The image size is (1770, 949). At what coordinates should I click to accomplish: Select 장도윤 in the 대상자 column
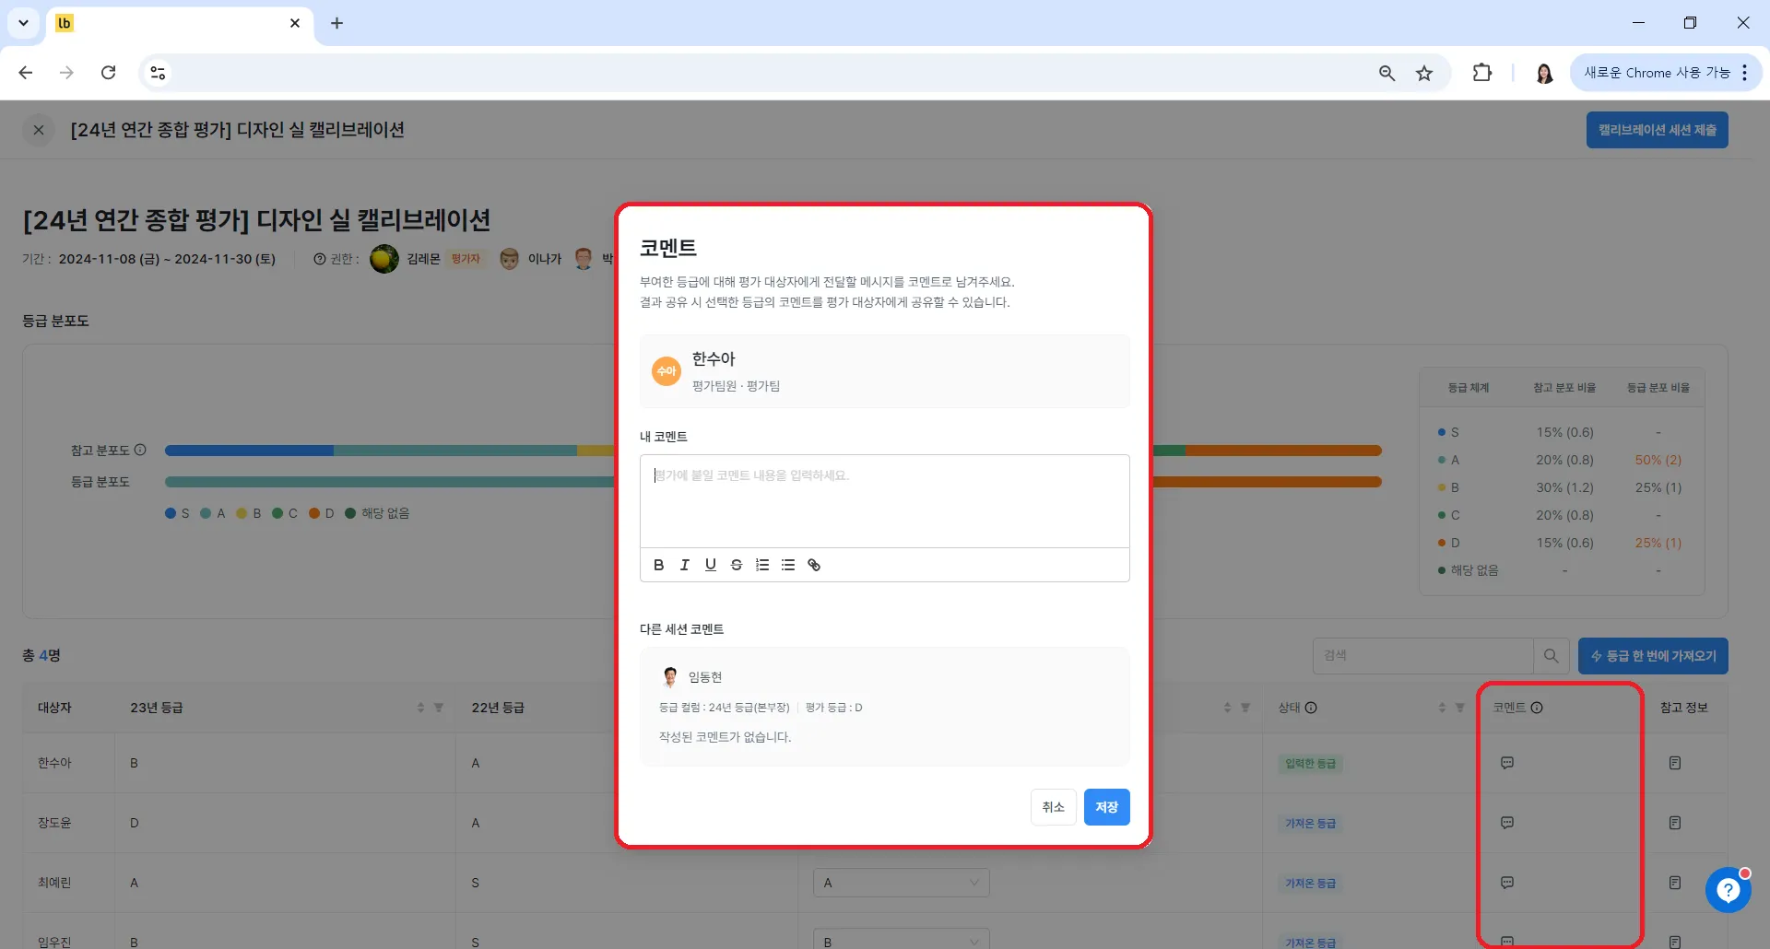point(54,823)
